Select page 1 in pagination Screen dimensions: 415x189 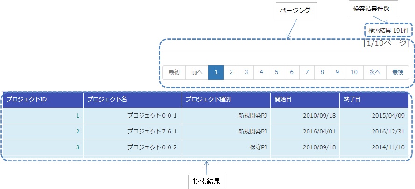click(216, 72)
